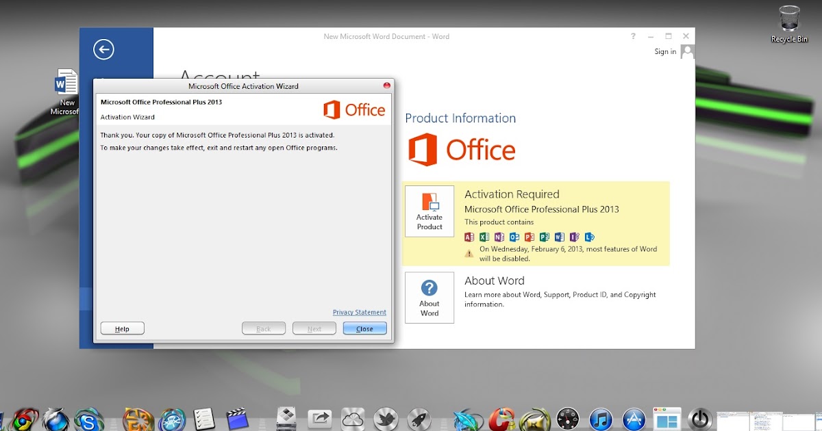822x431 pixels.
Task: Open the iCloud dock icon
Action: (353, 419)
